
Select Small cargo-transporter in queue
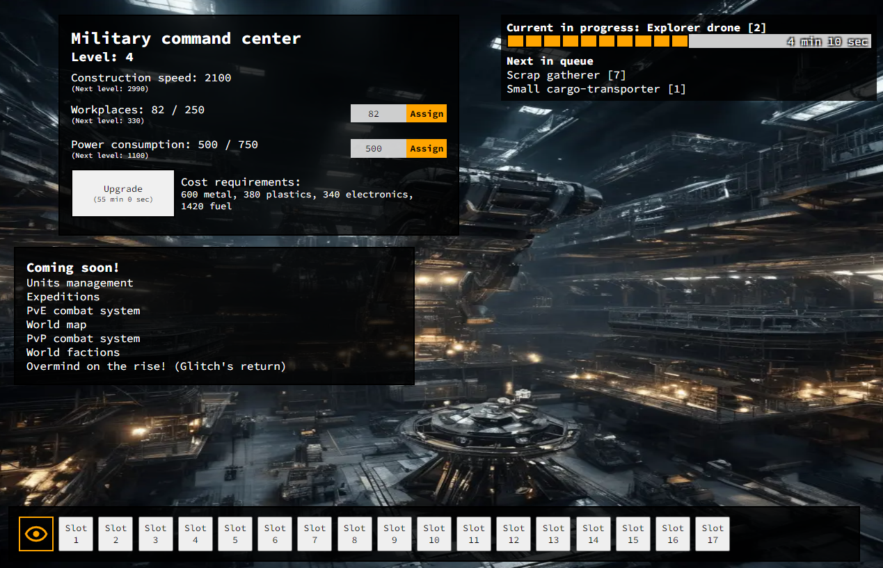pos(596,89)
